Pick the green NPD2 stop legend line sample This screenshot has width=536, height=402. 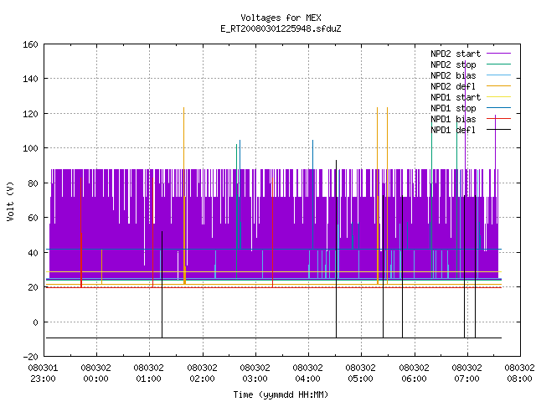(x=498, y=64)
